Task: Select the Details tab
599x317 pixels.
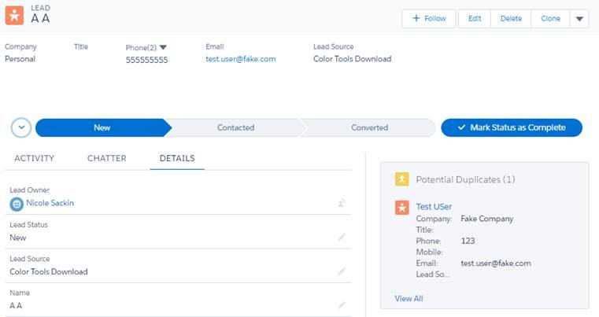Action: tap(177, 158)
